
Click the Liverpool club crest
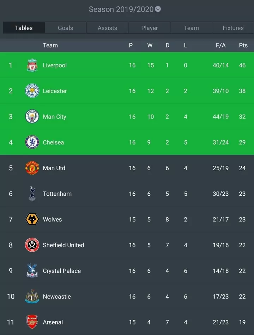point(32,65)
